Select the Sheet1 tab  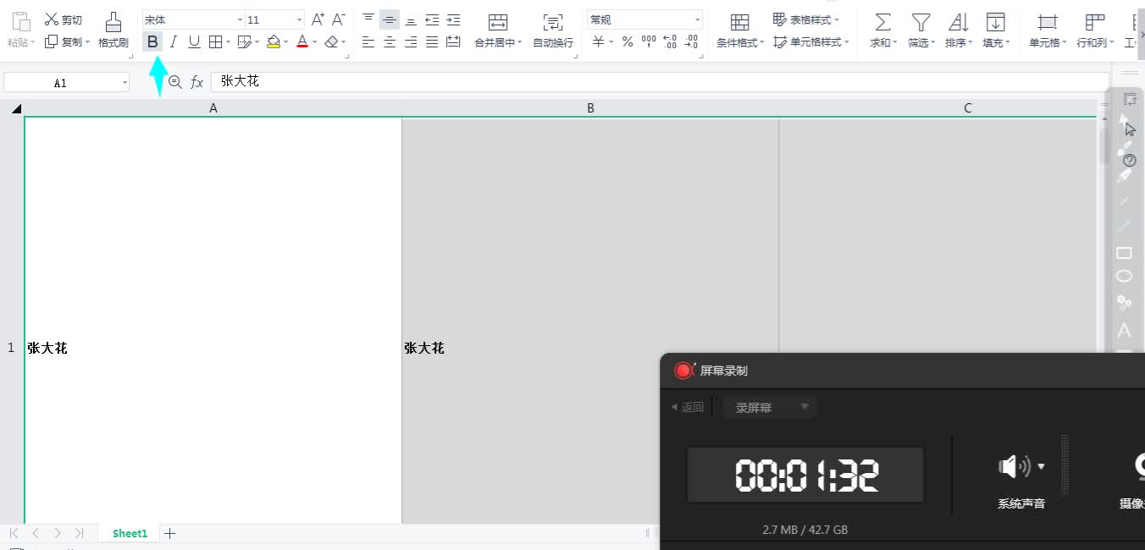tap(130, 533)
